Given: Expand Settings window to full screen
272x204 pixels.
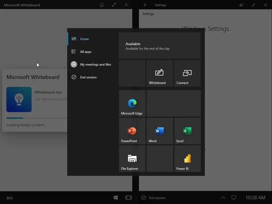Looking at the screenshot, I should point(253,5).
